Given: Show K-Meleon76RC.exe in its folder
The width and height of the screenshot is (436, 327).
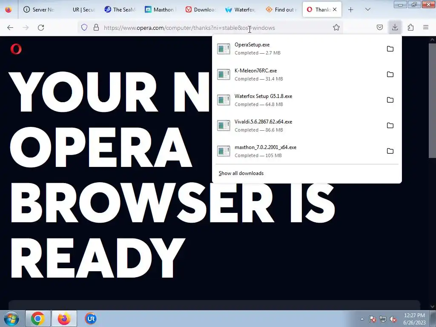Looking at the screenshot, I should [390, 74].
